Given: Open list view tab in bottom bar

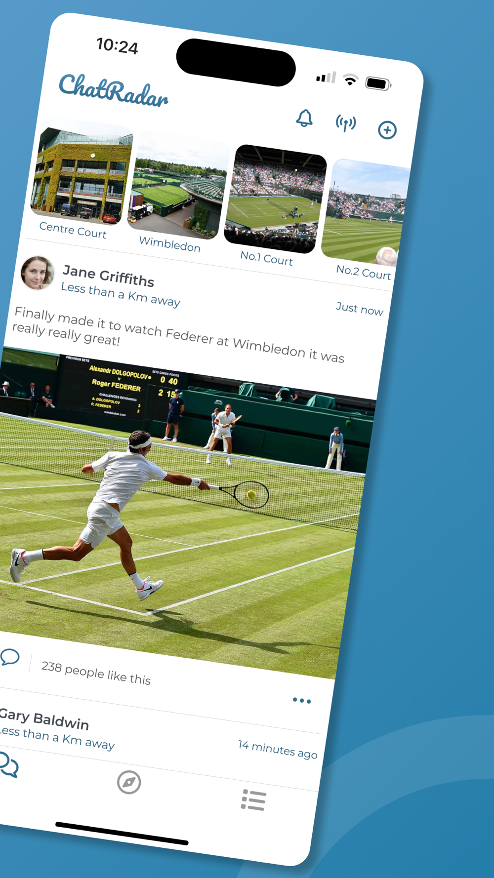Looking at the screenshot, I should tap(253, 799).
